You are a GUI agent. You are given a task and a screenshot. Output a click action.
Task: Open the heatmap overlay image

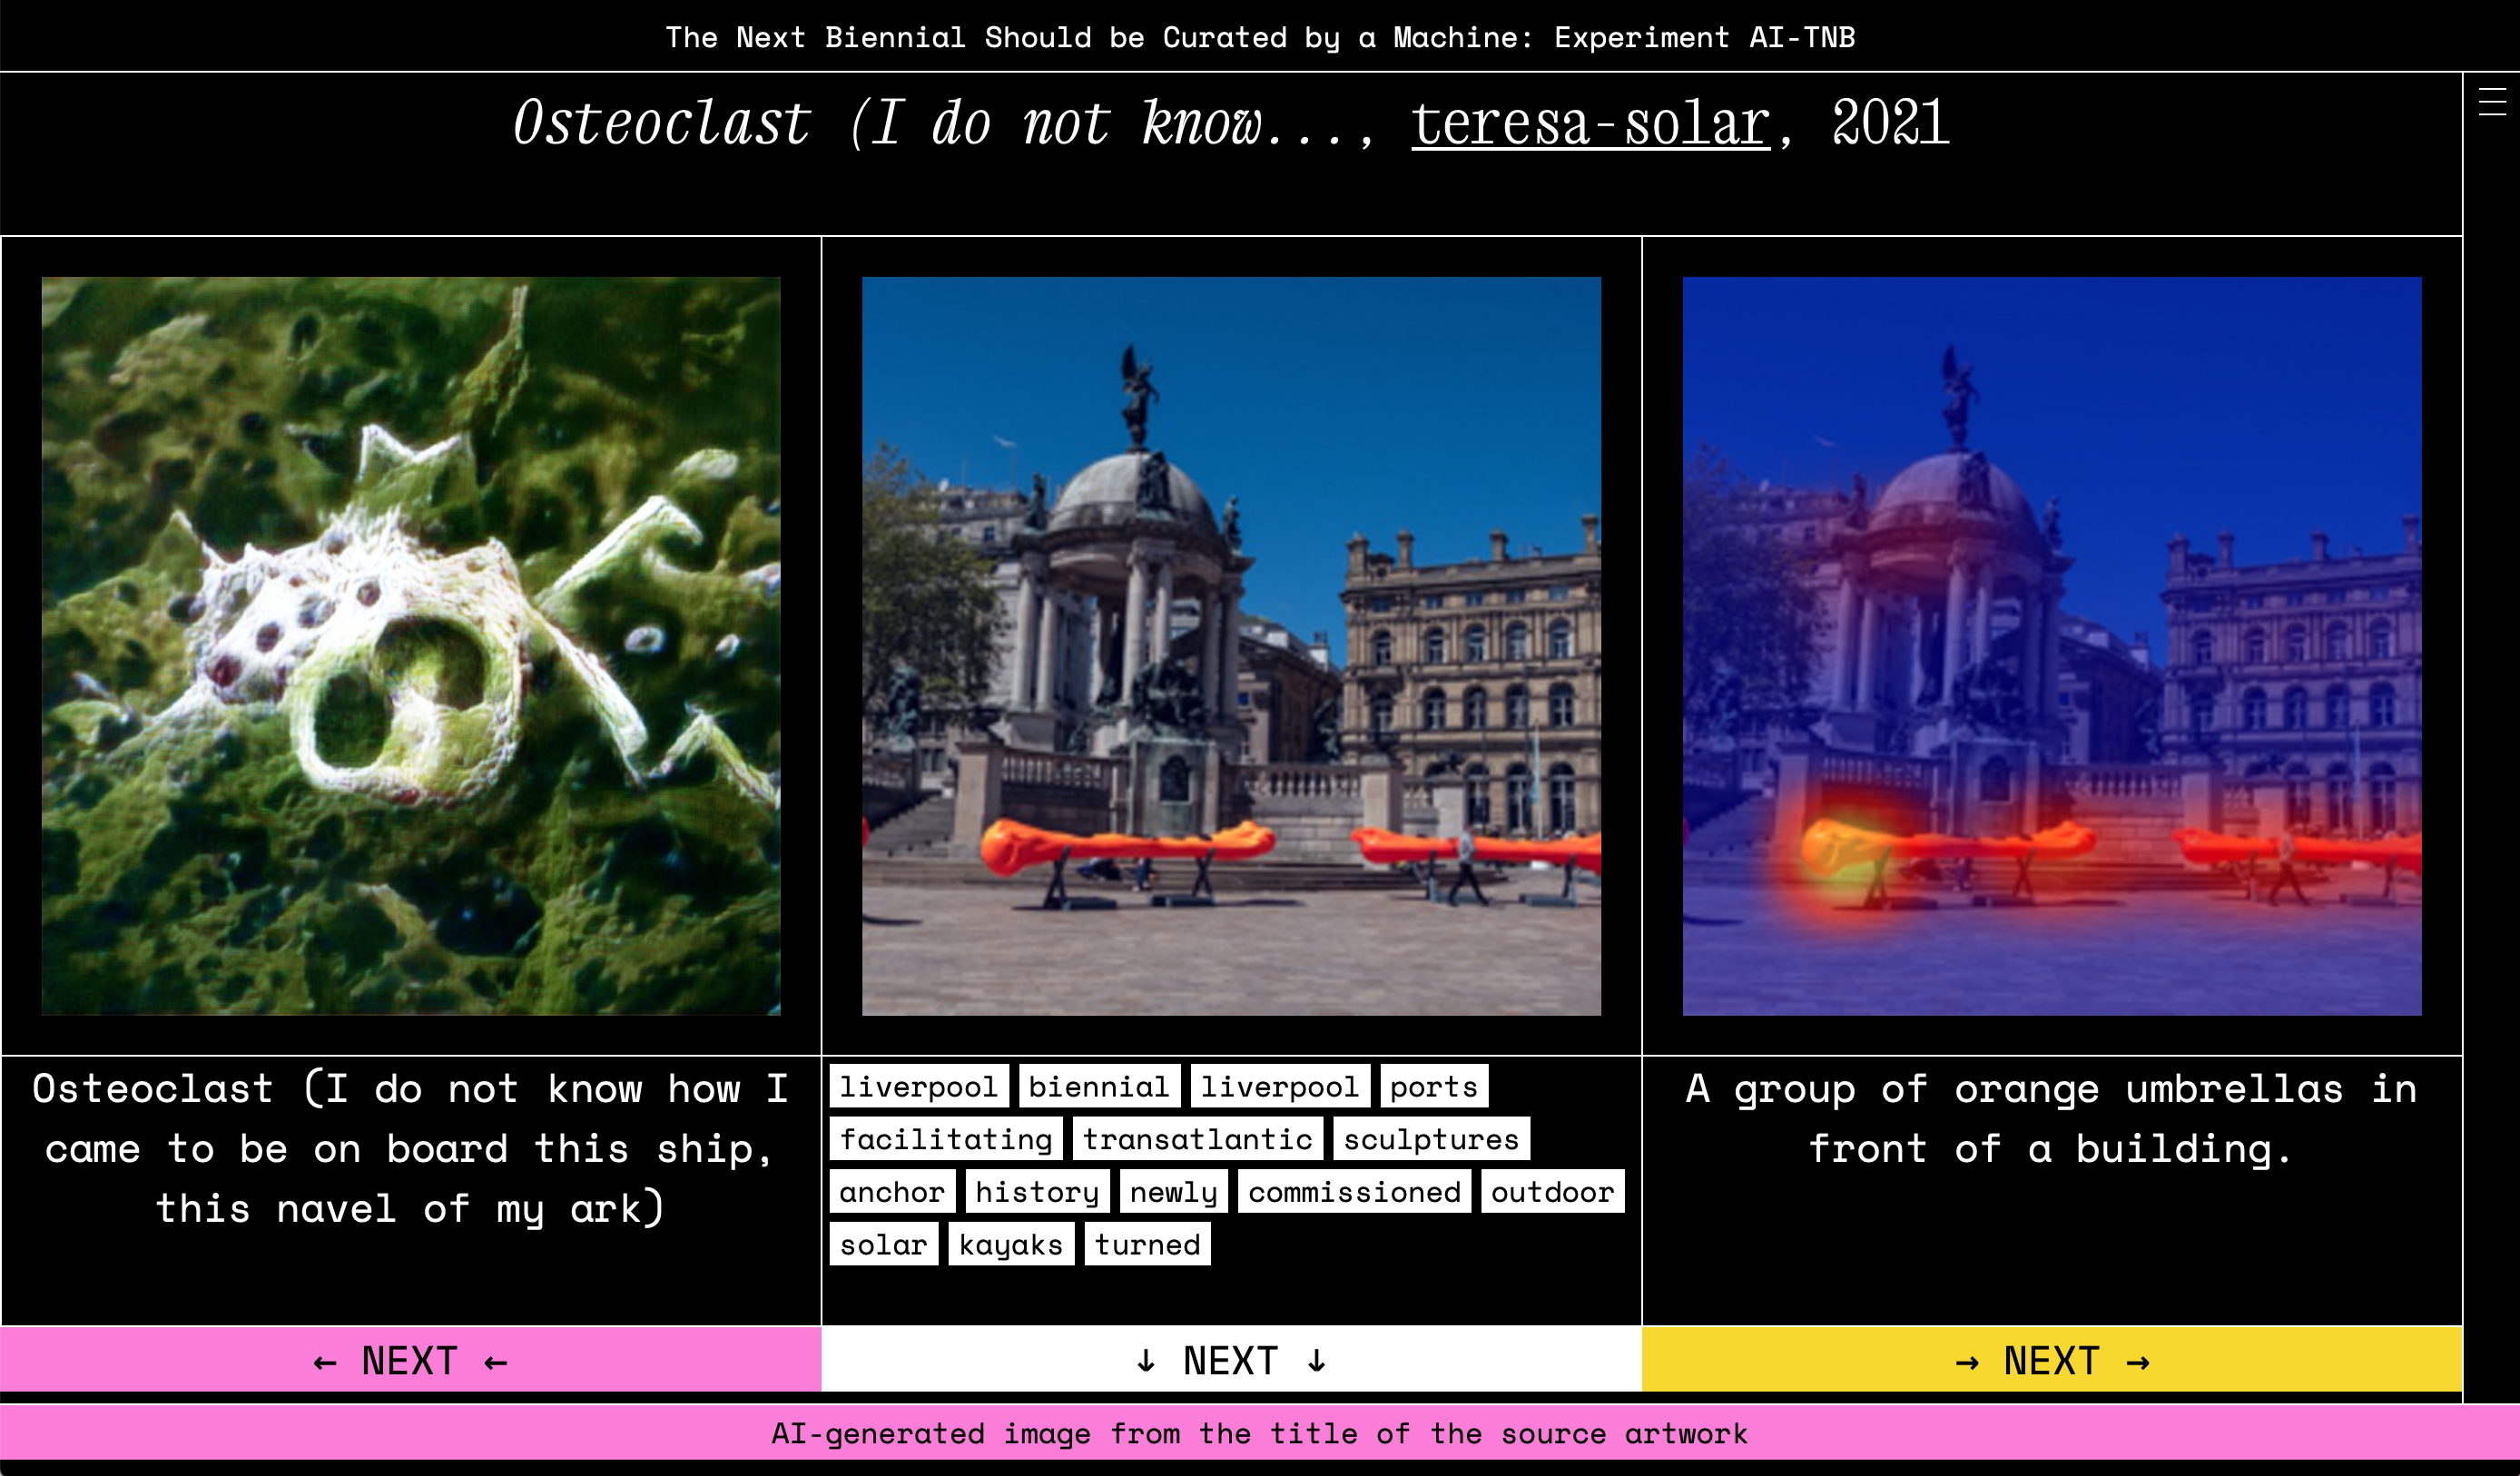(2052, 646)
